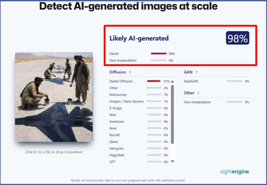This screenshot has height=185, width=267.
Task: Click the StyleGAN label
Action: tap(191, 81)
